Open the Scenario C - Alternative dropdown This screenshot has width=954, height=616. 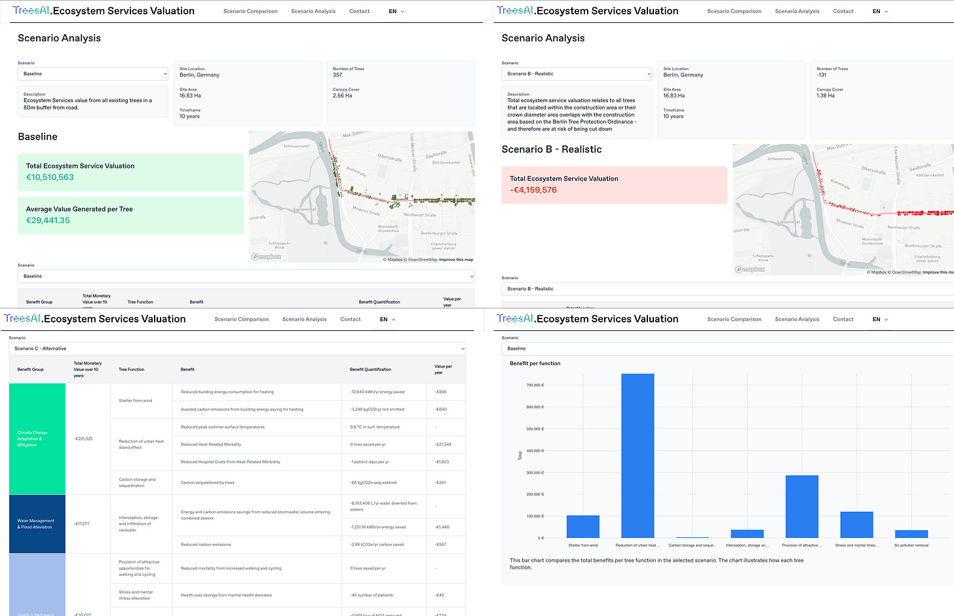pos(237,349)
